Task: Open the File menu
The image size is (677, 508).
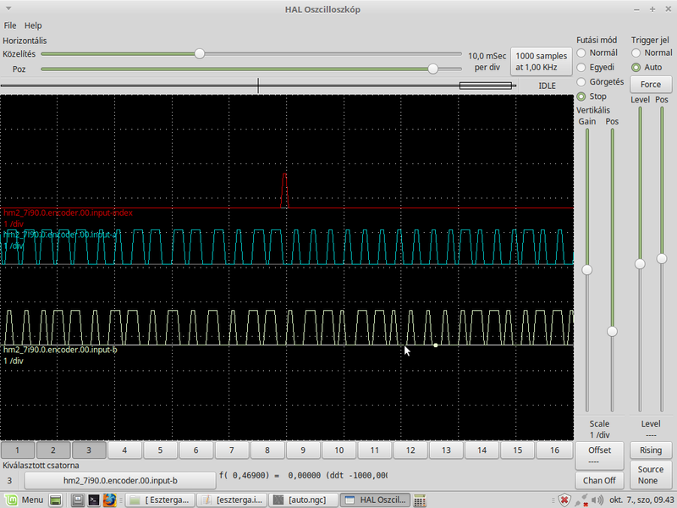Action: point(10,25)
